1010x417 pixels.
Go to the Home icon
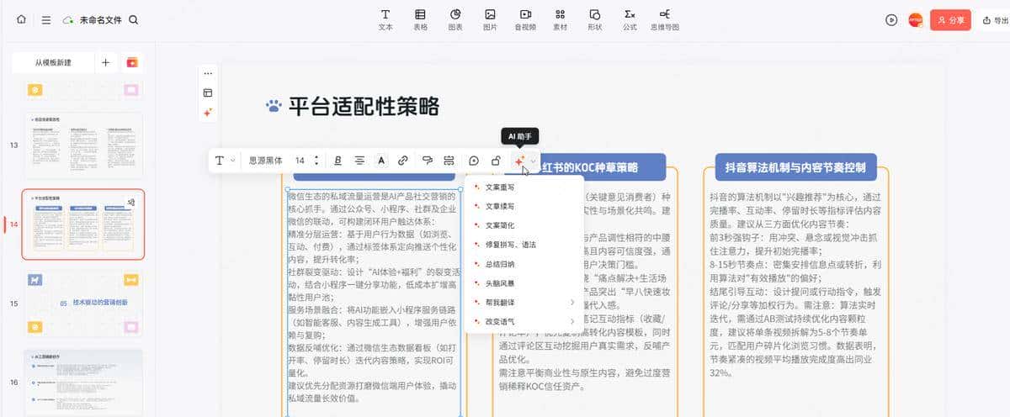[x=21, y=19]
